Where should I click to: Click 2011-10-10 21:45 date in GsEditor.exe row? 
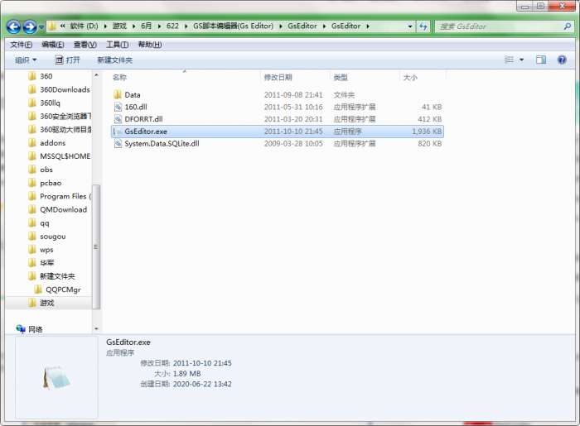tap(293, 132)
